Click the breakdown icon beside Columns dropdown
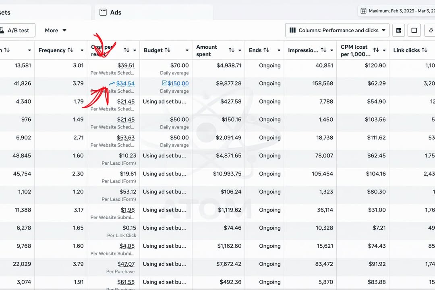The height and width of the screenshot is (290, 435). click(x=398, y=30)
